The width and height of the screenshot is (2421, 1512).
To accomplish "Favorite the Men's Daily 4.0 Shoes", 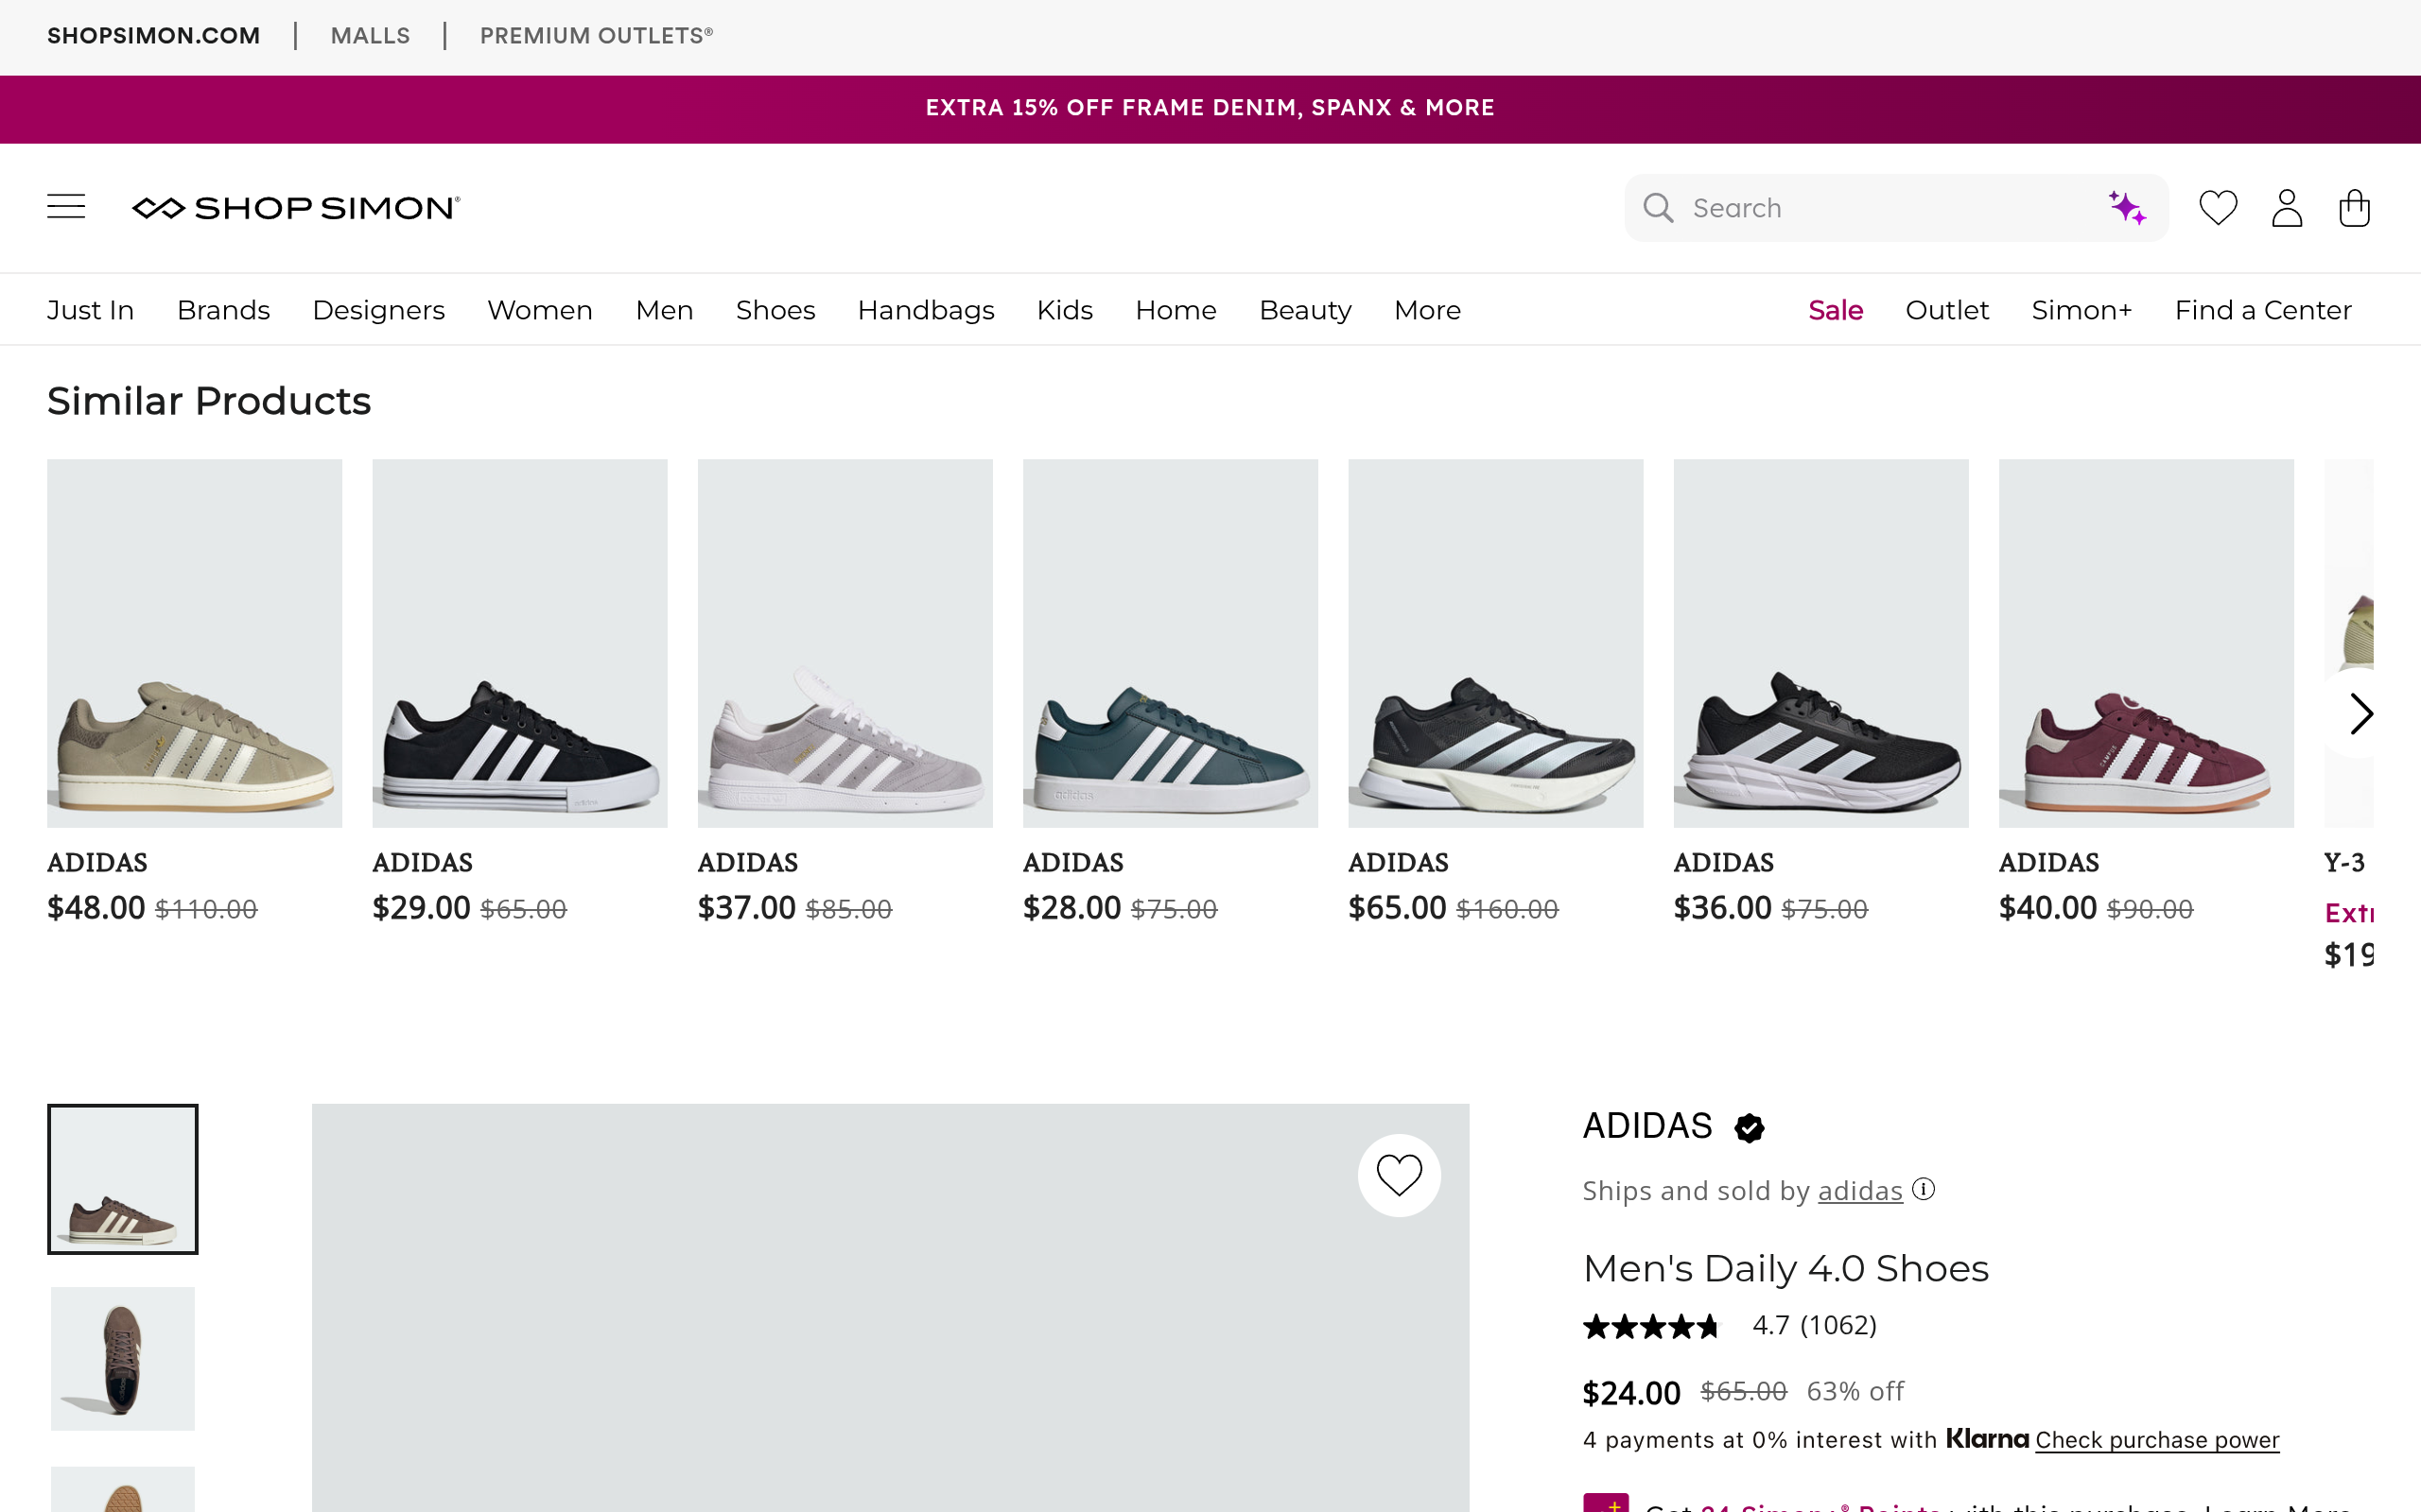I will [x=1399, y=1175].
